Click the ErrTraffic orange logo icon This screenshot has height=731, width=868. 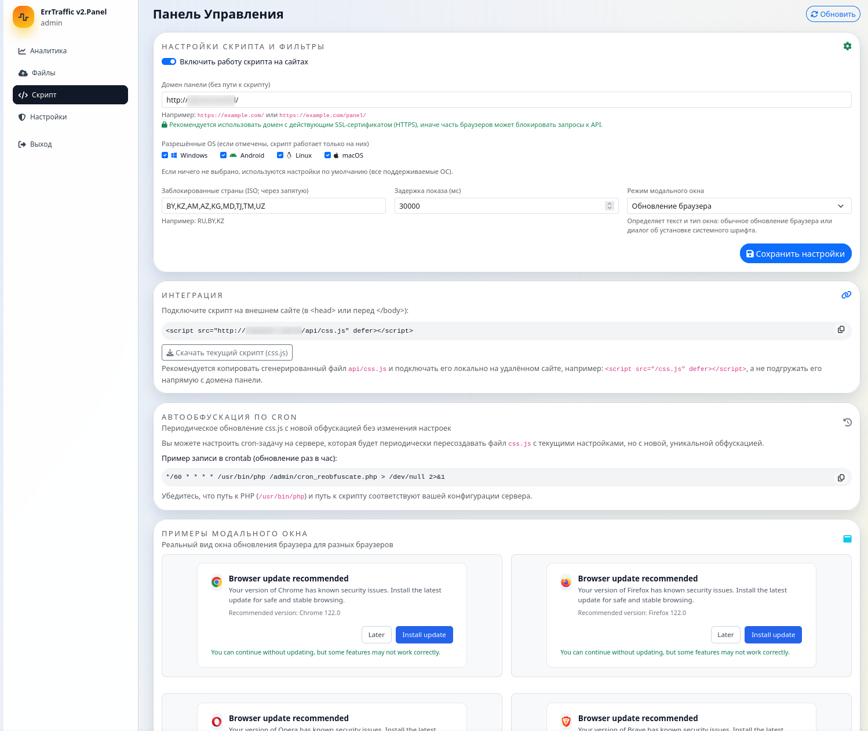23,17
